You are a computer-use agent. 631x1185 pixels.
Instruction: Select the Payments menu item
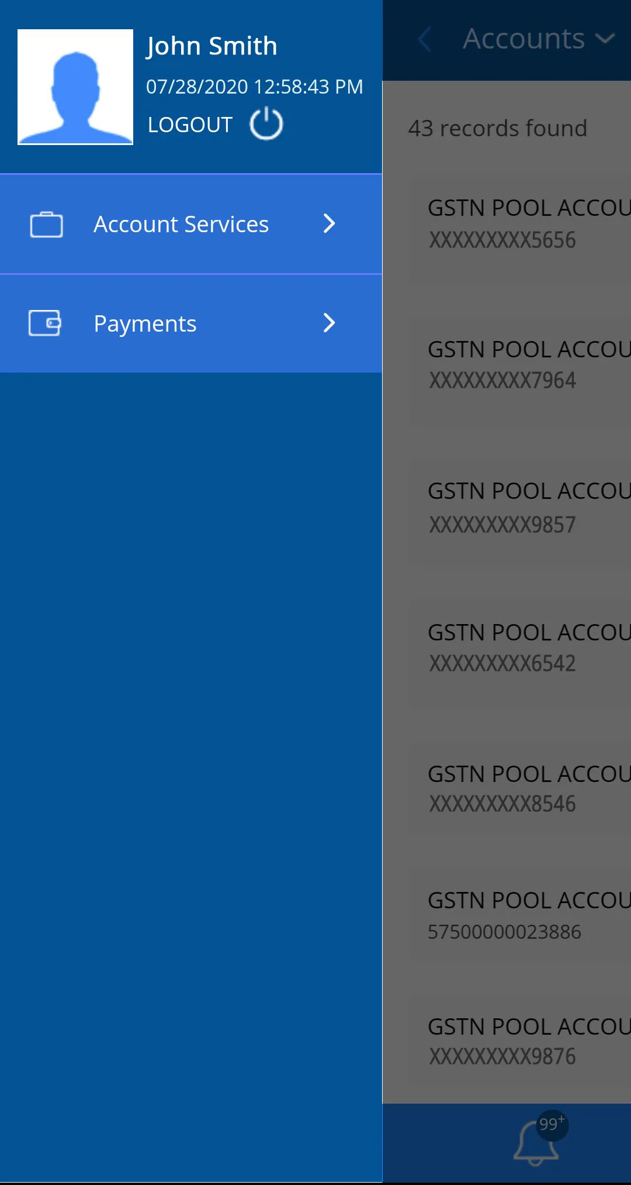point(145,323)
